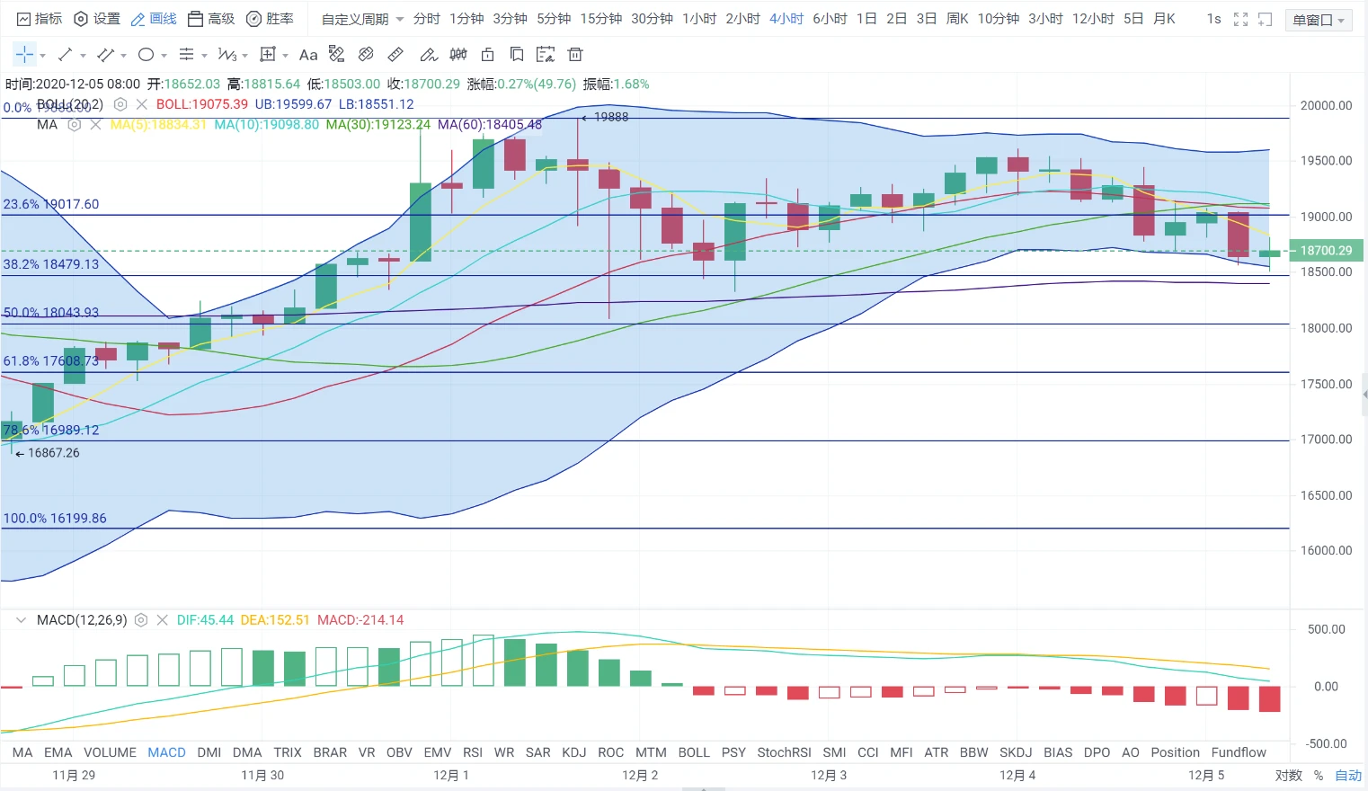Select the 1小时 timeframe

[699, 19]
